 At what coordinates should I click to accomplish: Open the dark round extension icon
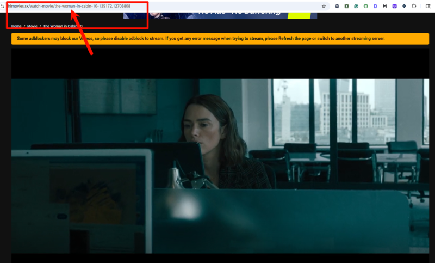[x=337, y=6]
